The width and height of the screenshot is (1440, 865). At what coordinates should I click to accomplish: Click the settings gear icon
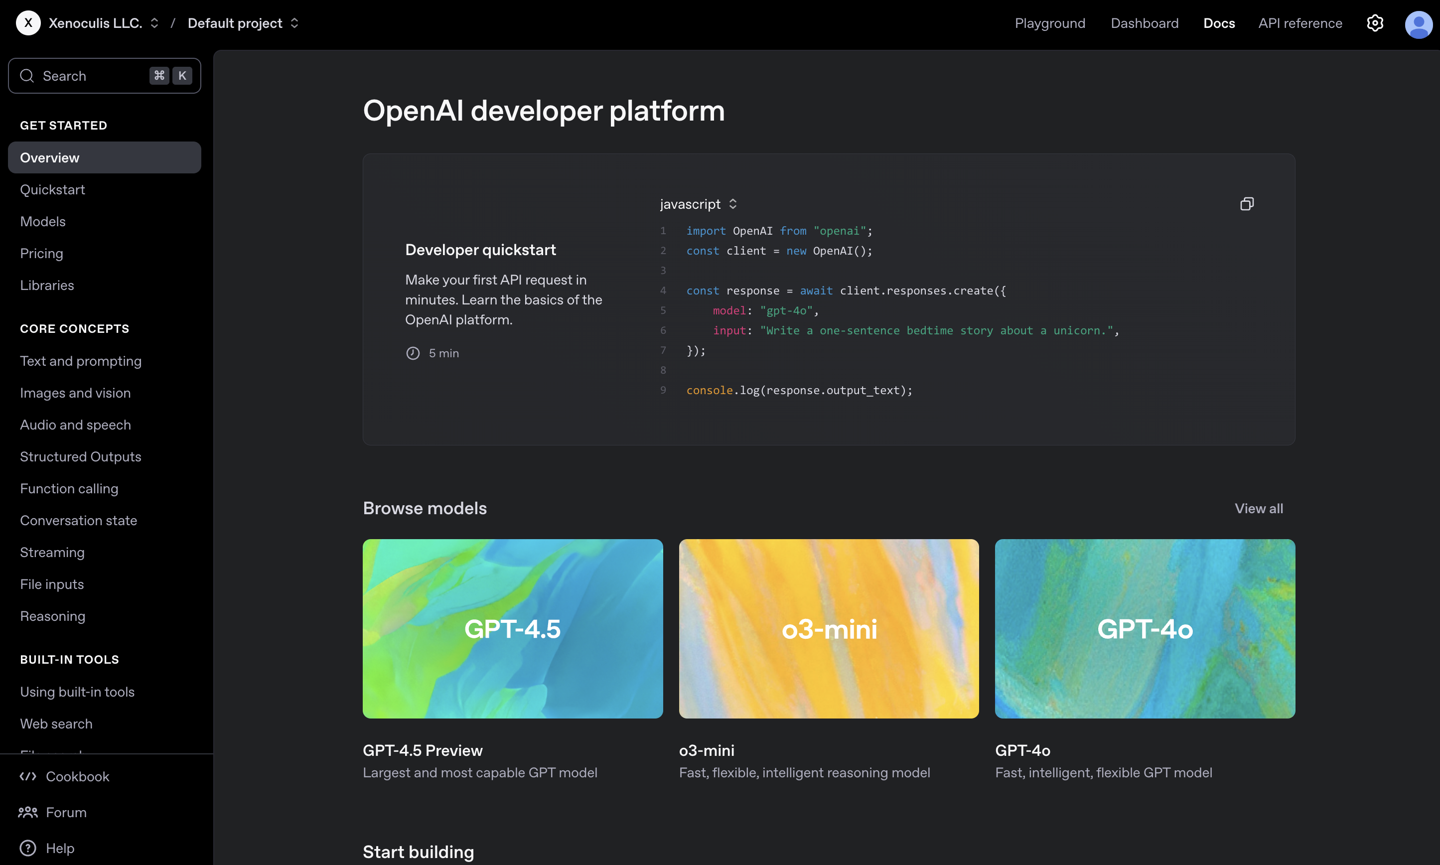[1375, 23]
